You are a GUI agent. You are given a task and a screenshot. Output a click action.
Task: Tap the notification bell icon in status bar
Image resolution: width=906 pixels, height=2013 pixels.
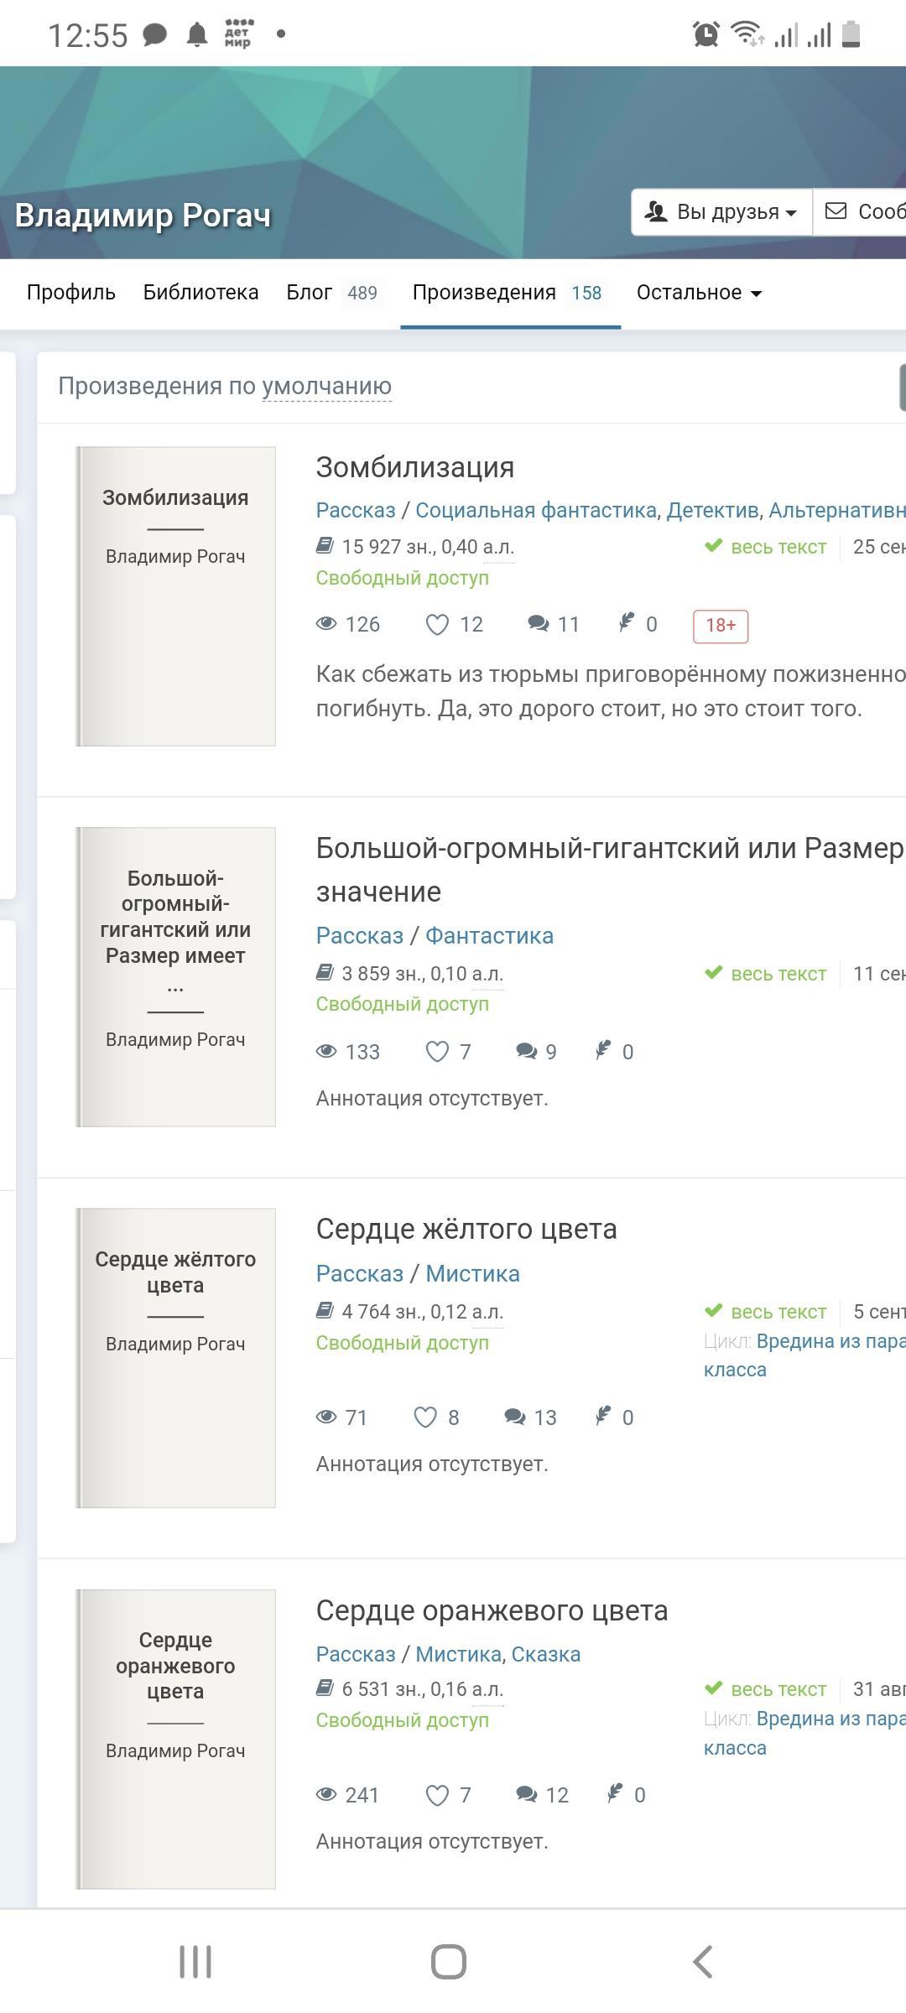coord(197,34)
